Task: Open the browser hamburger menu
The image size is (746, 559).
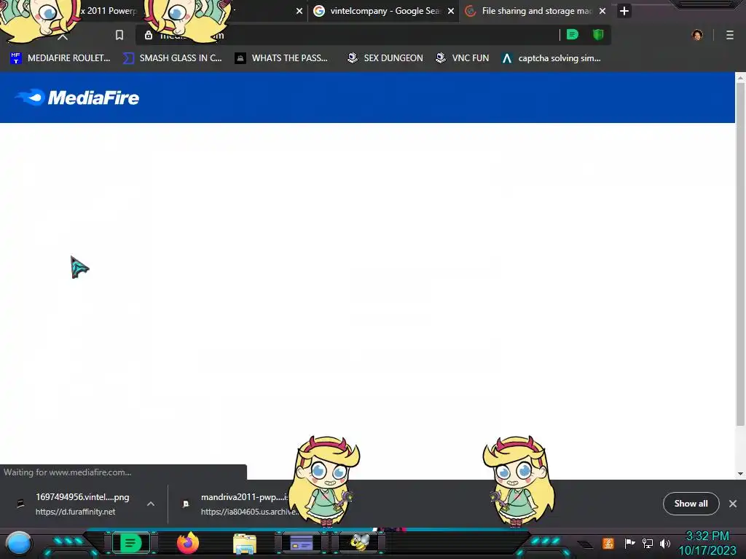Action: point(729,35)
